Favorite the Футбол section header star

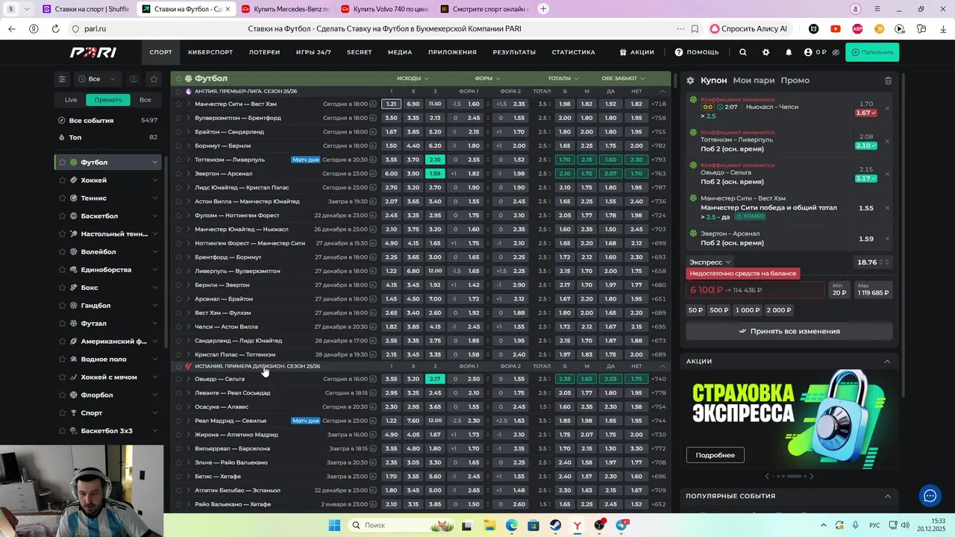click(178, 78)
